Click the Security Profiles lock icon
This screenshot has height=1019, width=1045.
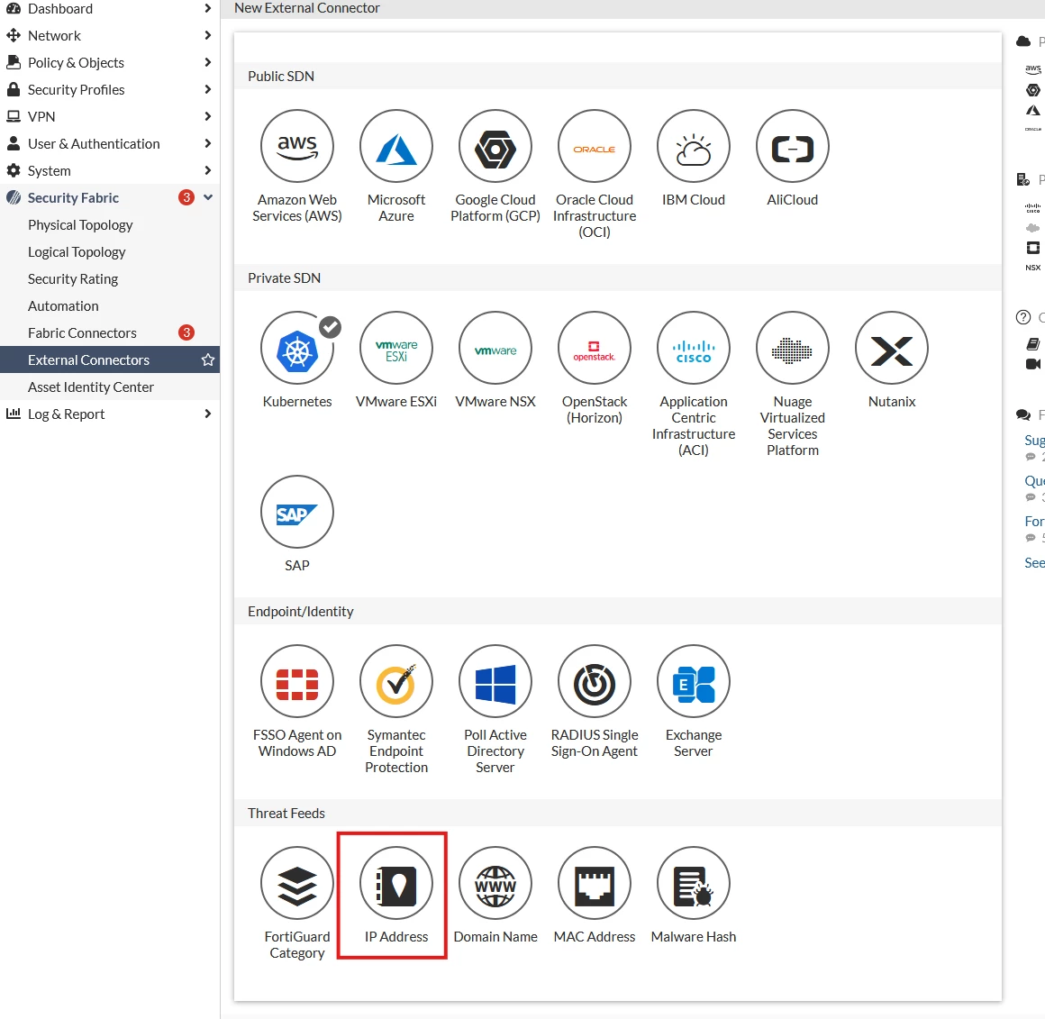[x=14, y=89]
